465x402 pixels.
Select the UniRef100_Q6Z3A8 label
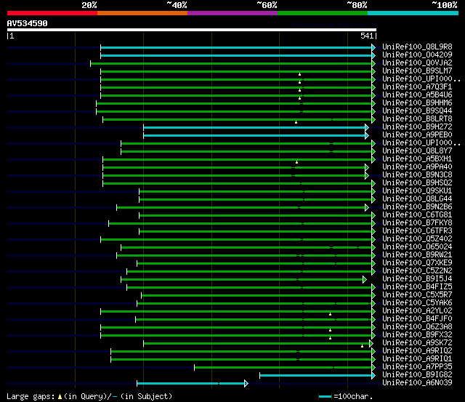coord(417,327)
